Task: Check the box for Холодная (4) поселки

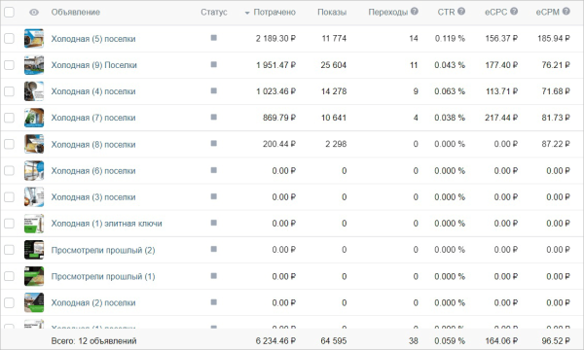Action: tap(9, 91)
